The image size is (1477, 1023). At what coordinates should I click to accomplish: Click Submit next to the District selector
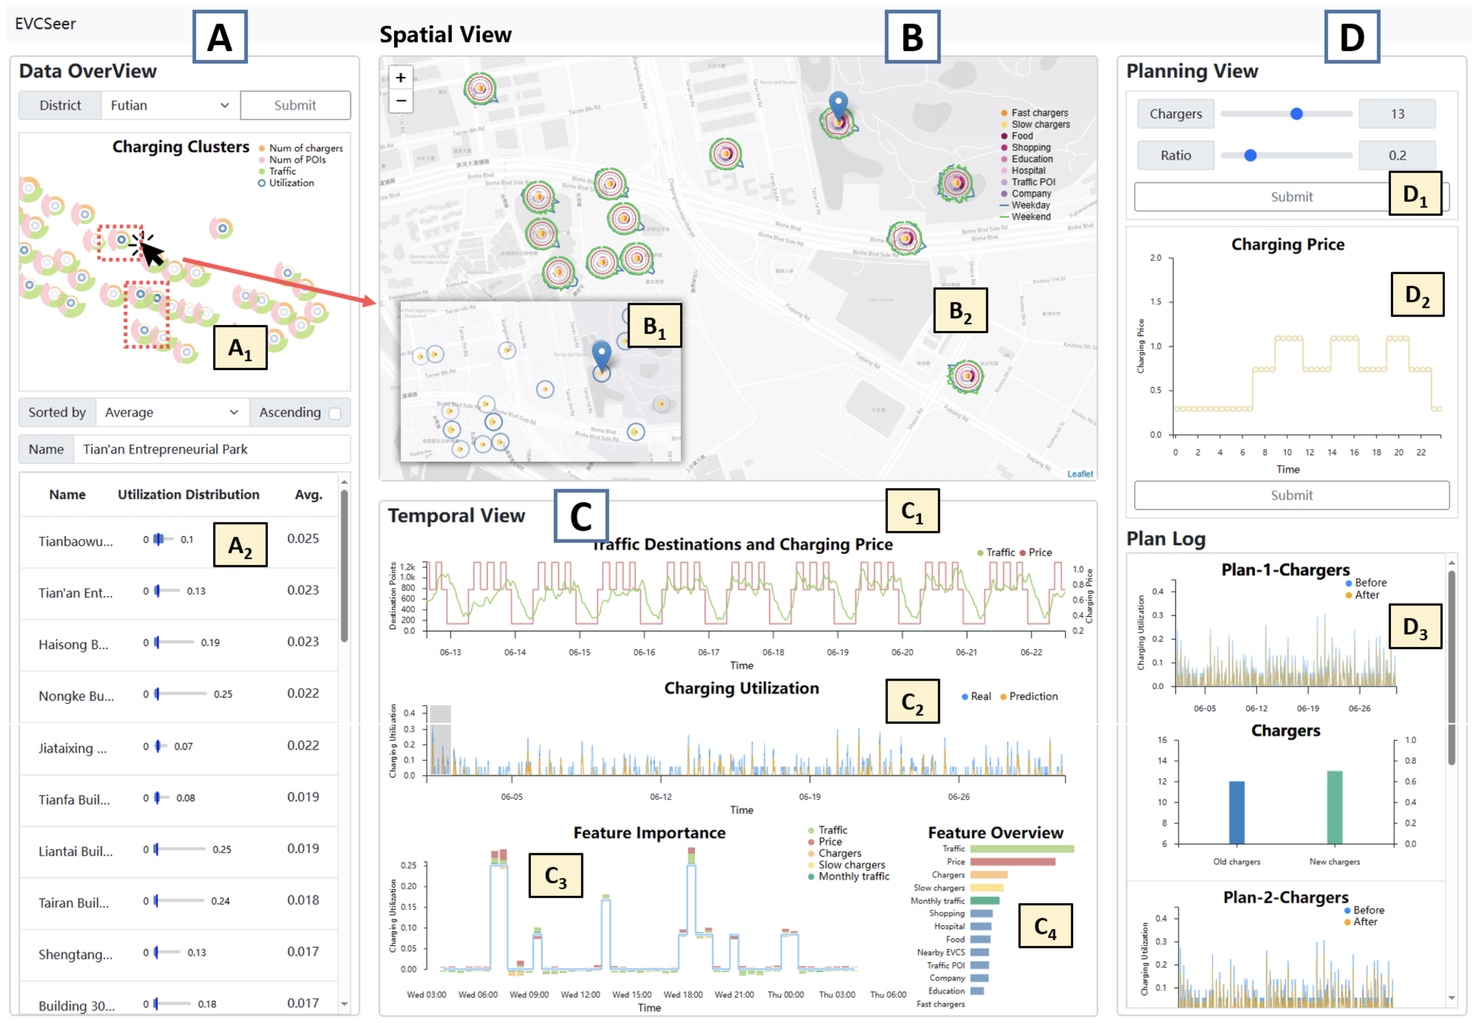pos(295,105)
